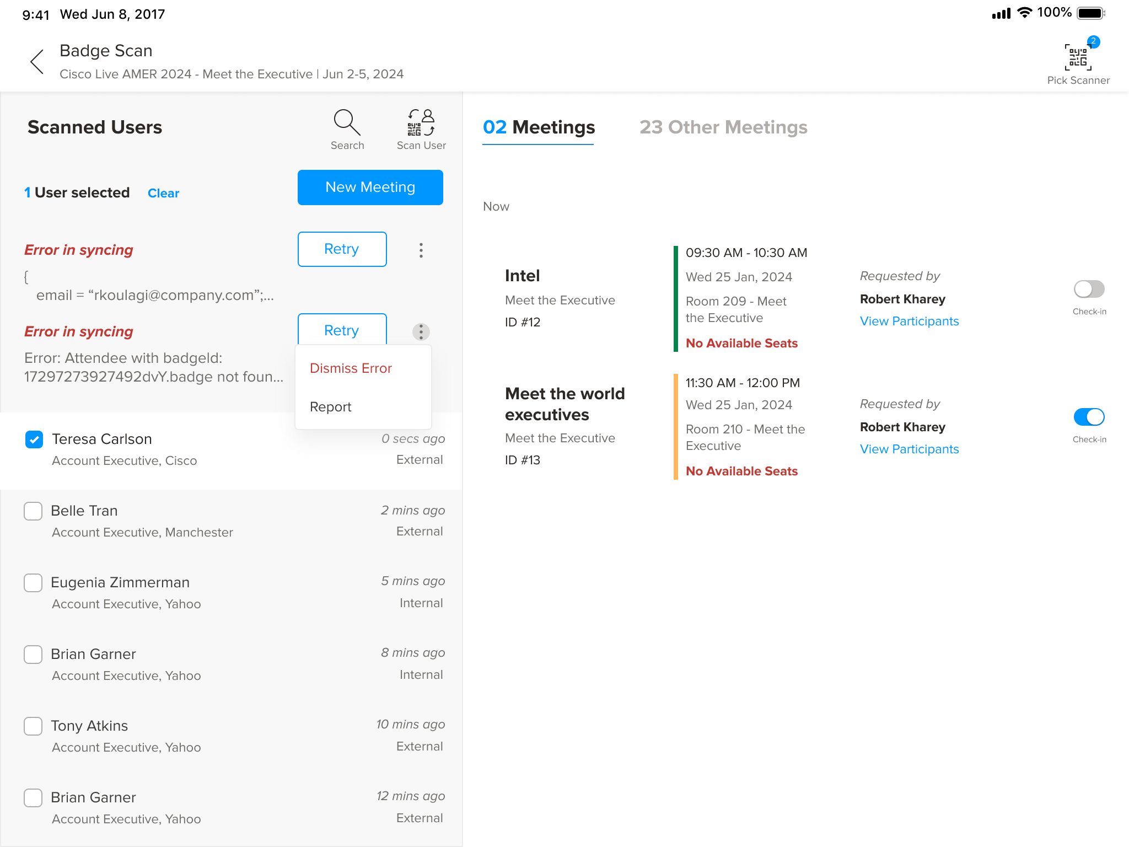Tap the 2 mins ago timestamp
1129x847 pixels.
tap(413, 510)
